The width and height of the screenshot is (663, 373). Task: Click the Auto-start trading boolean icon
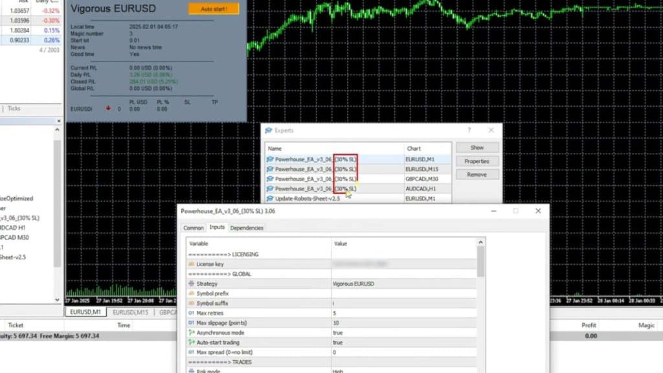(192, 343)
